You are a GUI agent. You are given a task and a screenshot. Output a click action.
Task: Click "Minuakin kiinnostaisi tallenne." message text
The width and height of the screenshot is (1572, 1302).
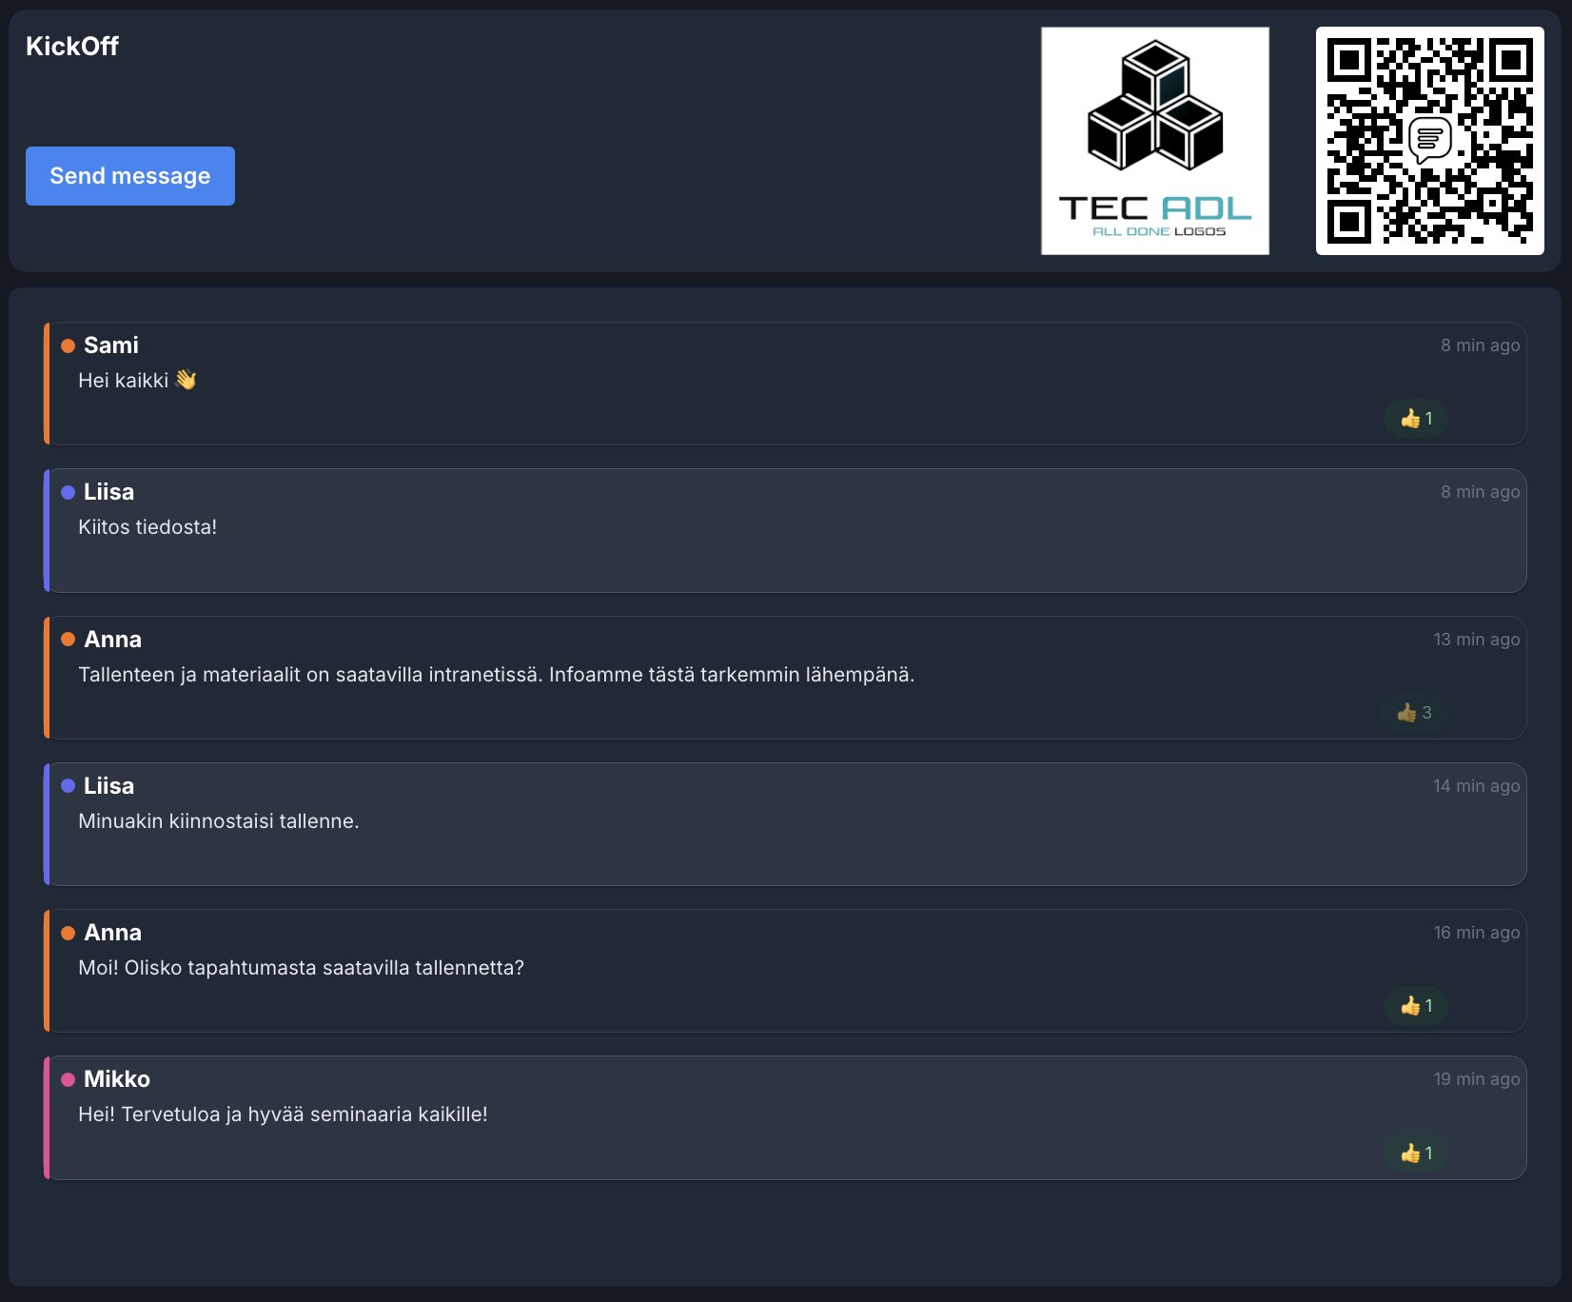click(x=219, y=821)
